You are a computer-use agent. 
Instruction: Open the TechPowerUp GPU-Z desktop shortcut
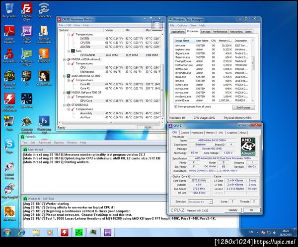click(27, 57)
